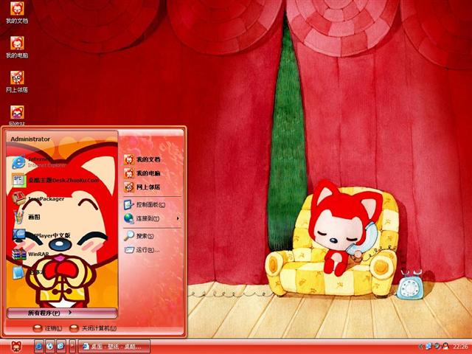Open the 我的文档 desktop icon
The image size is (472, 354).
[17, 13]
